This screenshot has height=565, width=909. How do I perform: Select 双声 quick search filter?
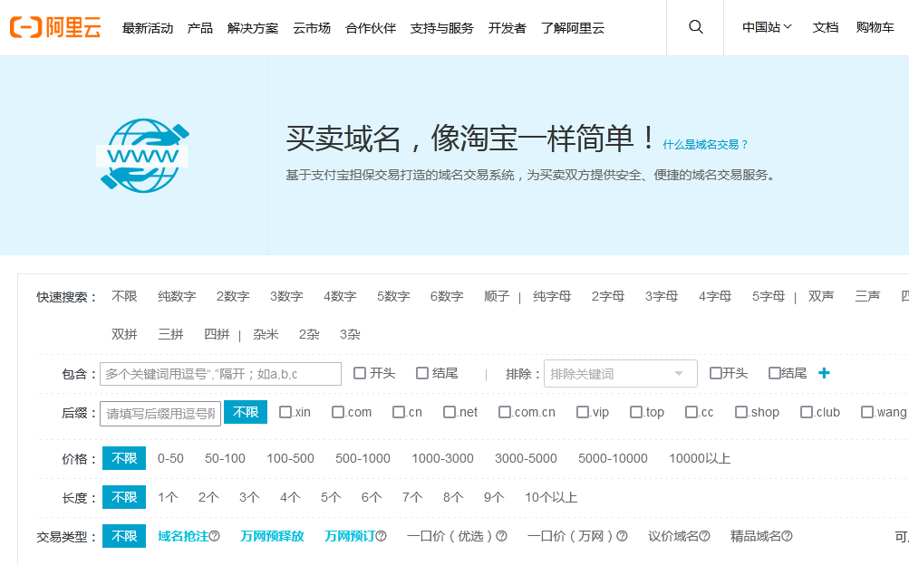click(x=821, y=296)
